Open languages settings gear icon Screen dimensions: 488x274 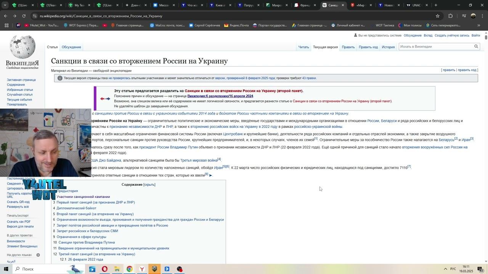[38, 255]
